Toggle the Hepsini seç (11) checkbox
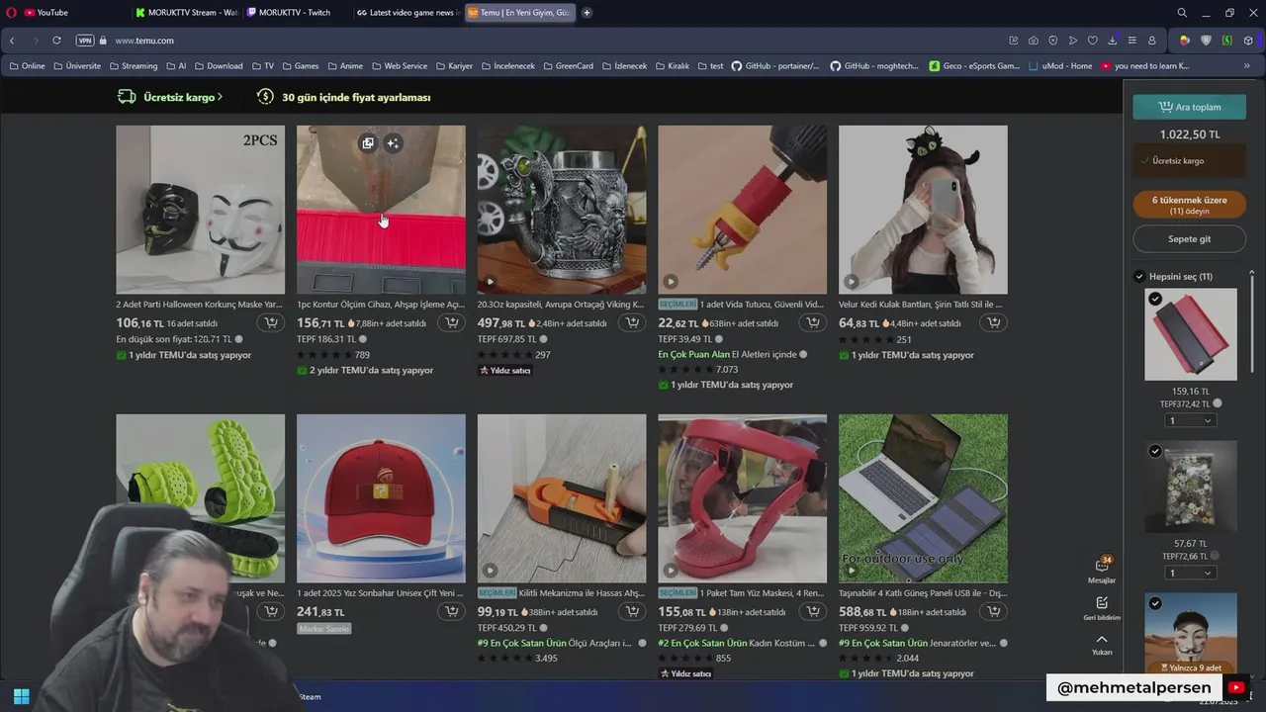This screenshot has height=712, width=1266. pos(1139,276)
